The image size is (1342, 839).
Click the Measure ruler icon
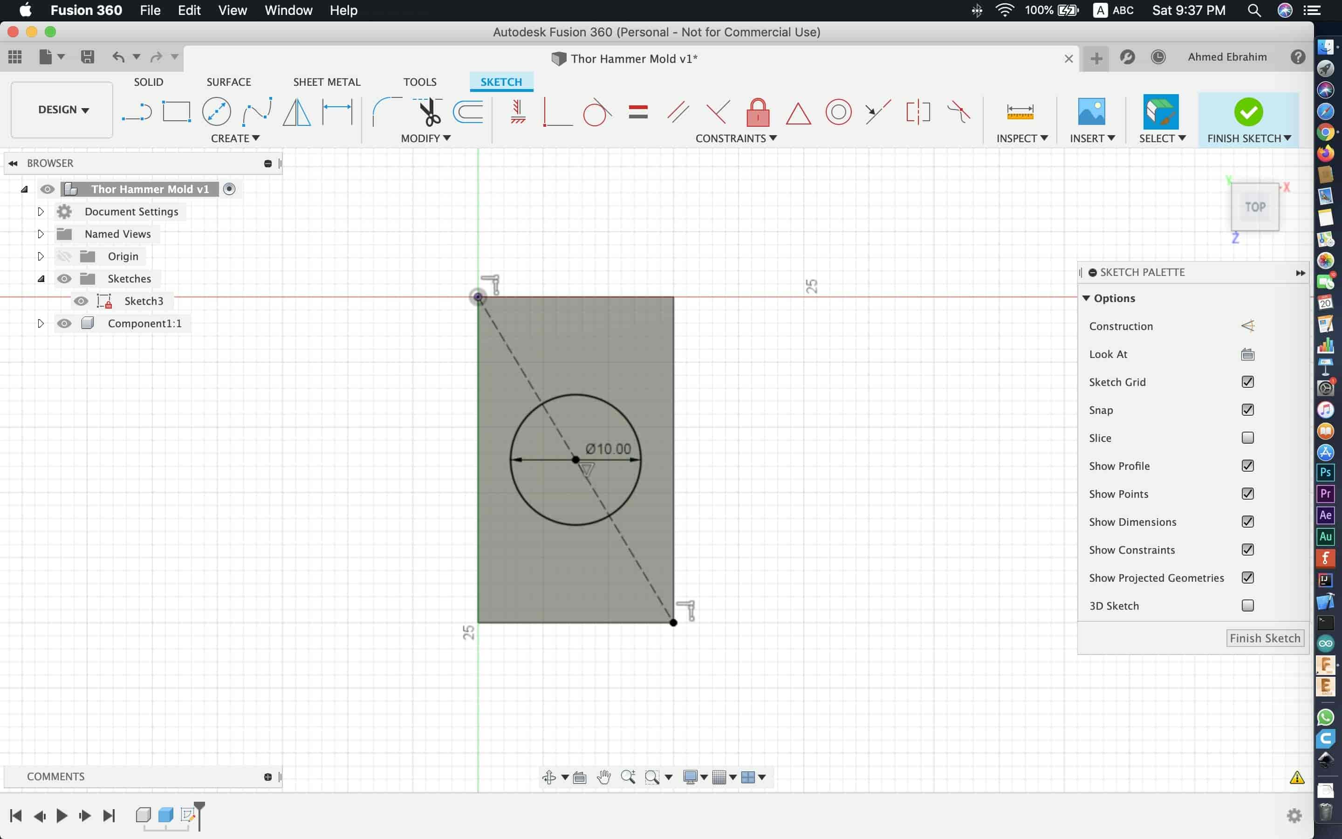tap(1020, 112)
